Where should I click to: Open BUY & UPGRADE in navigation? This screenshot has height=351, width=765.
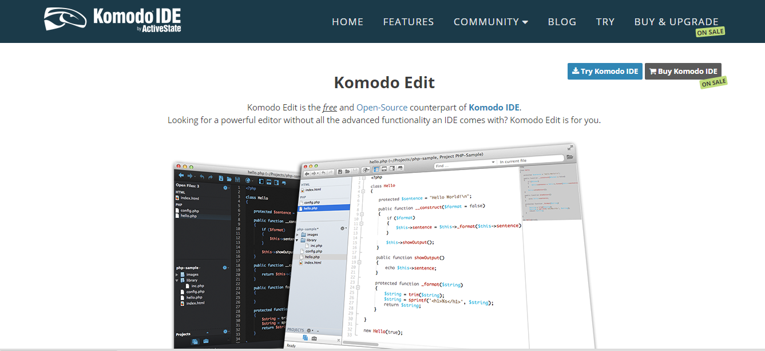click(676, 22)
